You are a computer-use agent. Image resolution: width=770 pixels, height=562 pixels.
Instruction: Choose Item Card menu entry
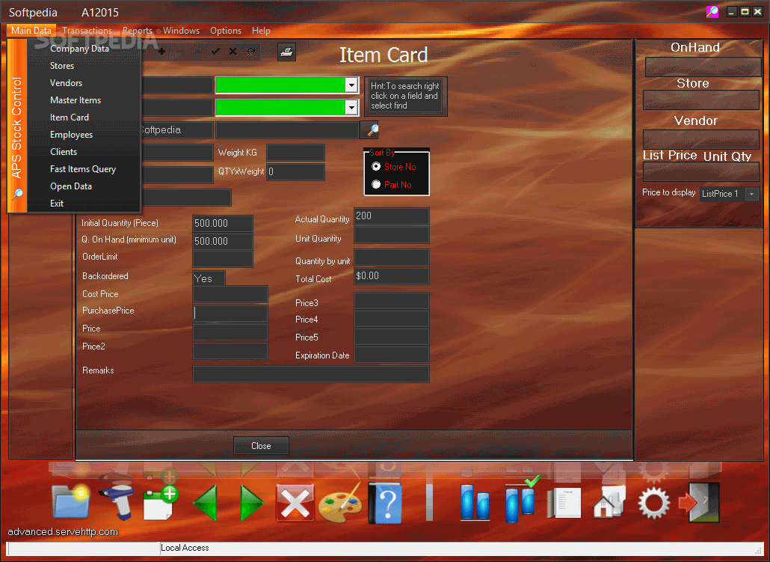84,117
